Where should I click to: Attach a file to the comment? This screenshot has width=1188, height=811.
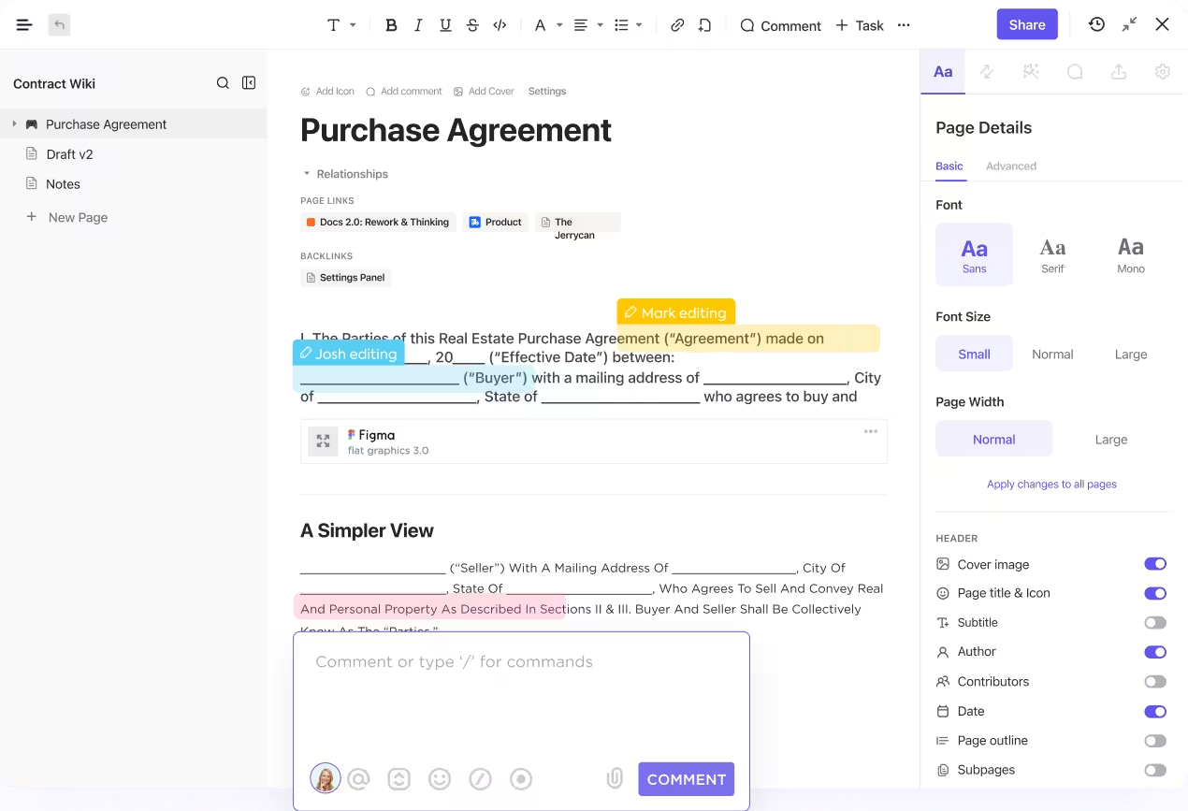[x=614, y=778]
